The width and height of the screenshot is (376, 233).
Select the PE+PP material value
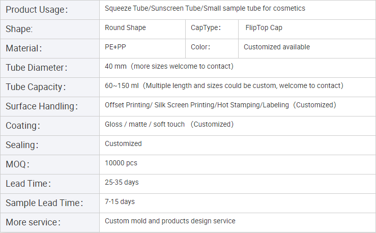[x=115, y=47]
